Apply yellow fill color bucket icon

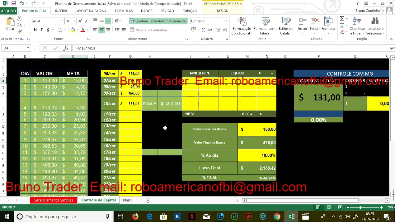point(73,30)
